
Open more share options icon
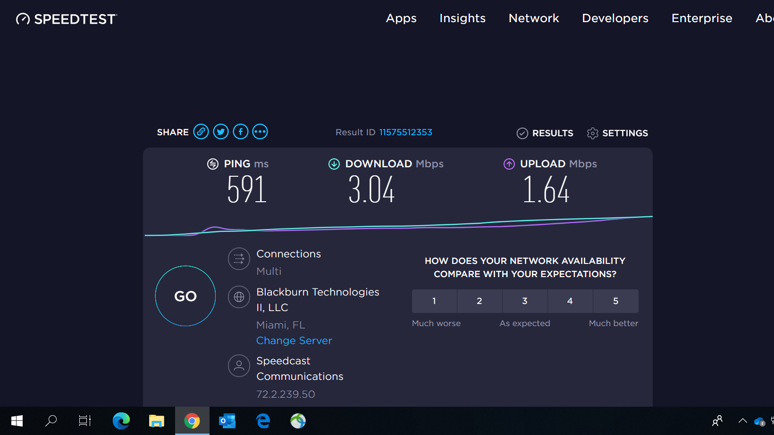pyautogui.click(x=260, y=131)
